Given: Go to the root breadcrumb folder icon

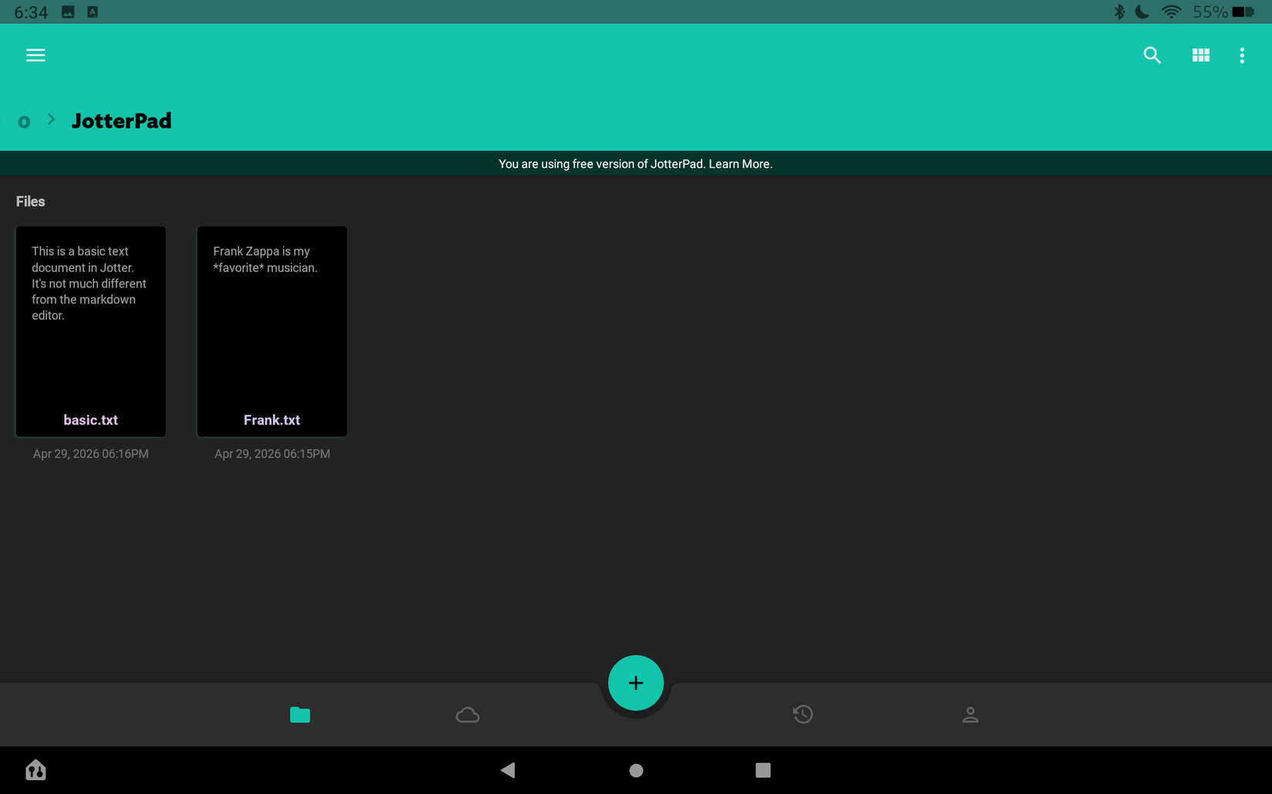Looking at the screenshot, I should coord(24,122).
